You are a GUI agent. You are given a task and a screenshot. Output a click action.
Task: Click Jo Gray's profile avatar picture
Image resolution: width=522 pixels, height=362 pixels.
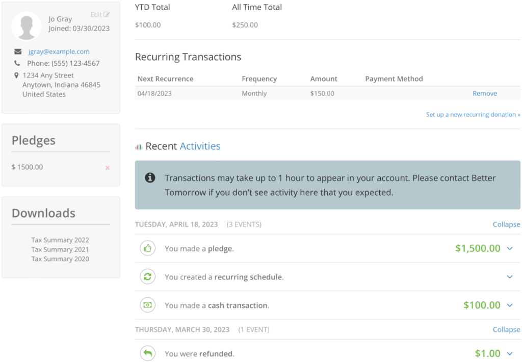tap(27, 26)
